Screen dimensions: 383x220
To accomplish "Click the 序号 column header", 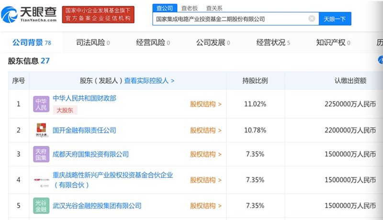I will point(19,80).
